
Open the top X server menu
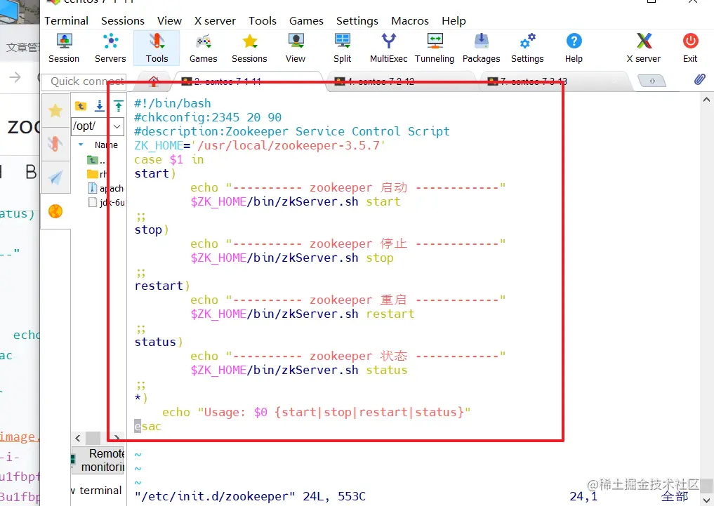click(215, 21)
